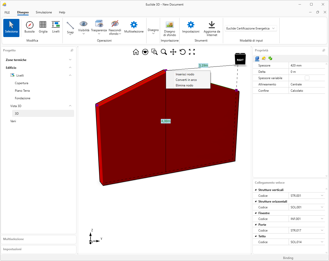The width and height of the screenshot is (329, 261).
Task: Toggle the Visibilità eye button
Action: (x=83, y=24)
